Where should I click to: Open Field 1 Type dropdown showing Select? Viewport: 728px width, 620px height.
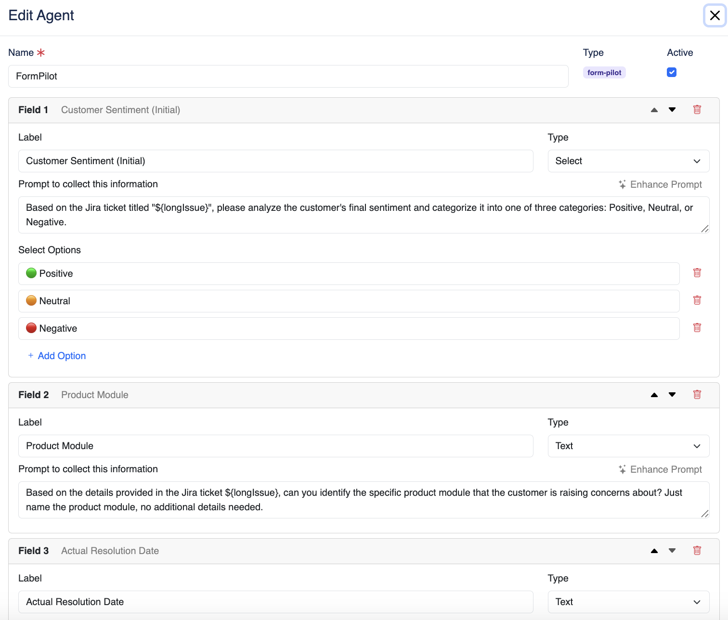[x=628, y=161]
